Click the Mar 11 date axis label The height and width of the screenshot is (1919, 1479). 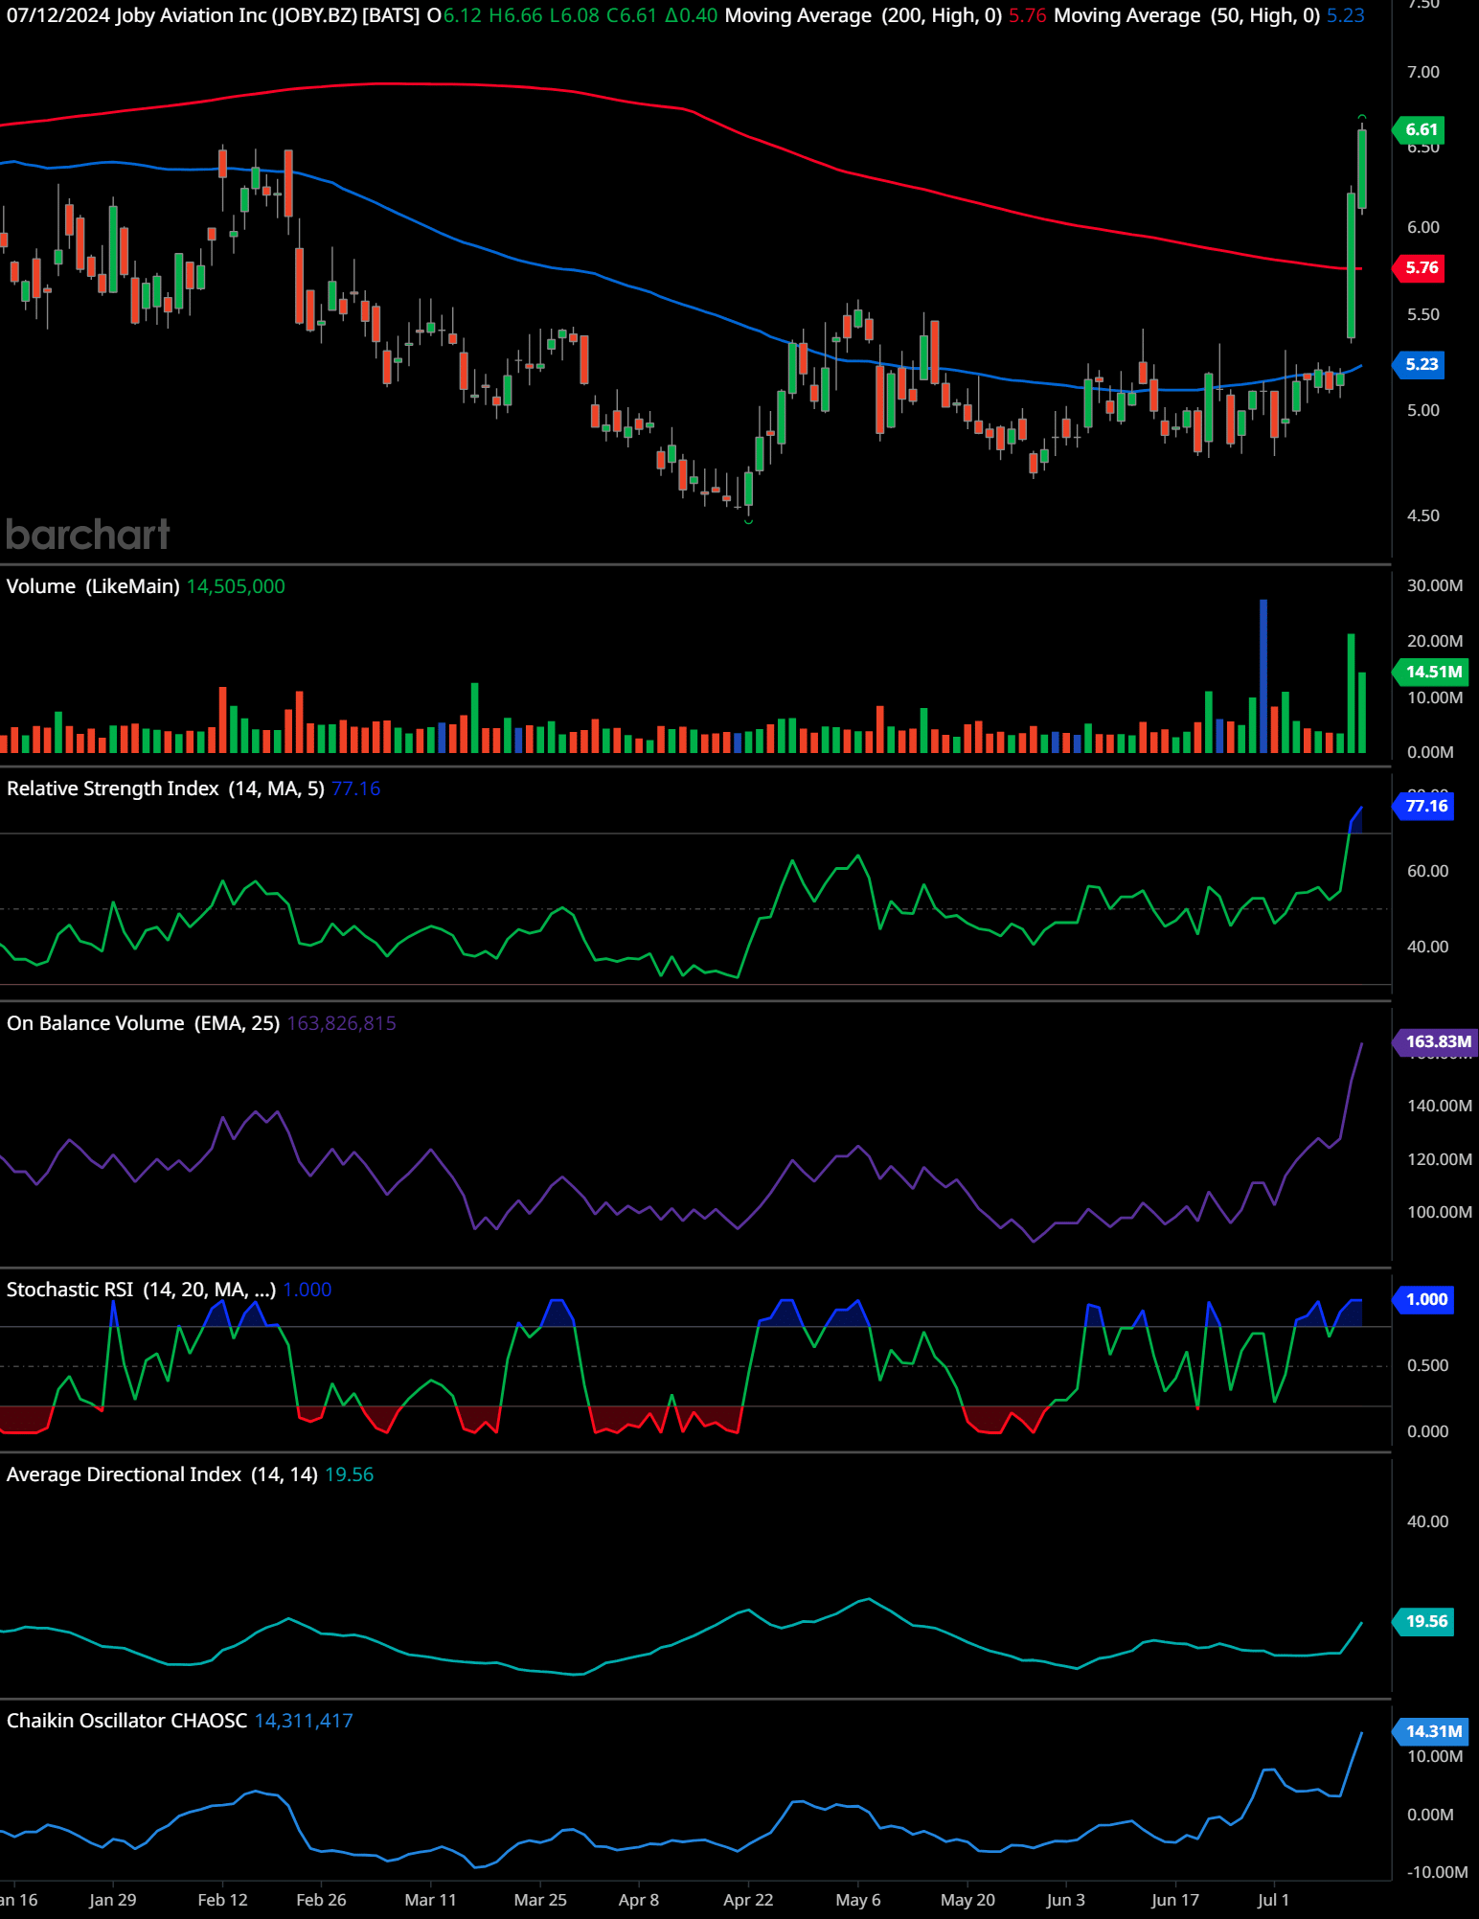coord(430,1900)
